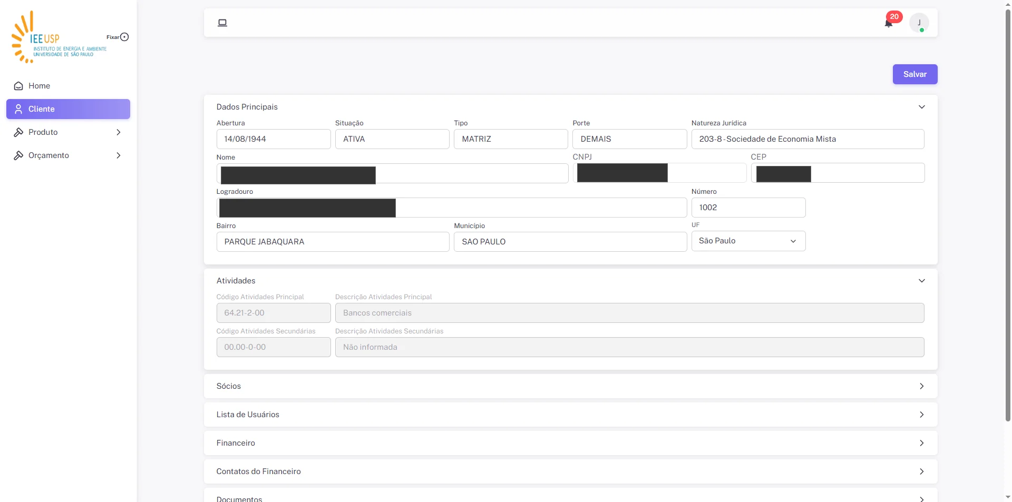Click the Logradouro input field
1012x502 pixels.
(452, 208)
